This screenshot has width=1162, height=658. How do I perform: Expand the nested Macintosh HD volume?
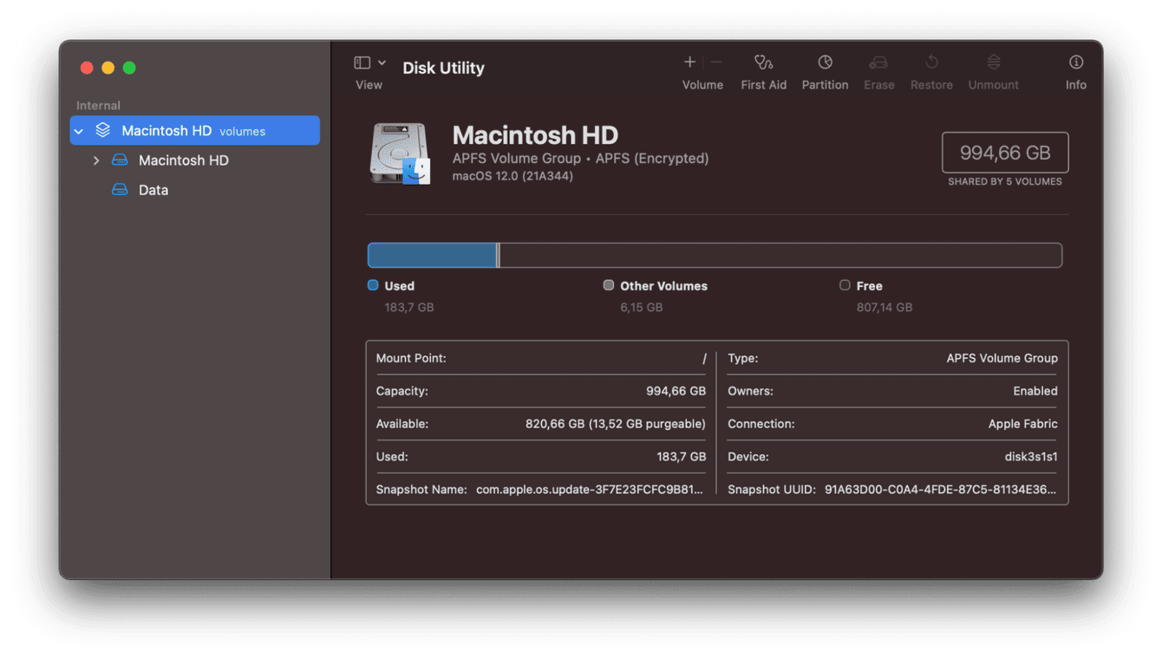[x=96, y=160]
